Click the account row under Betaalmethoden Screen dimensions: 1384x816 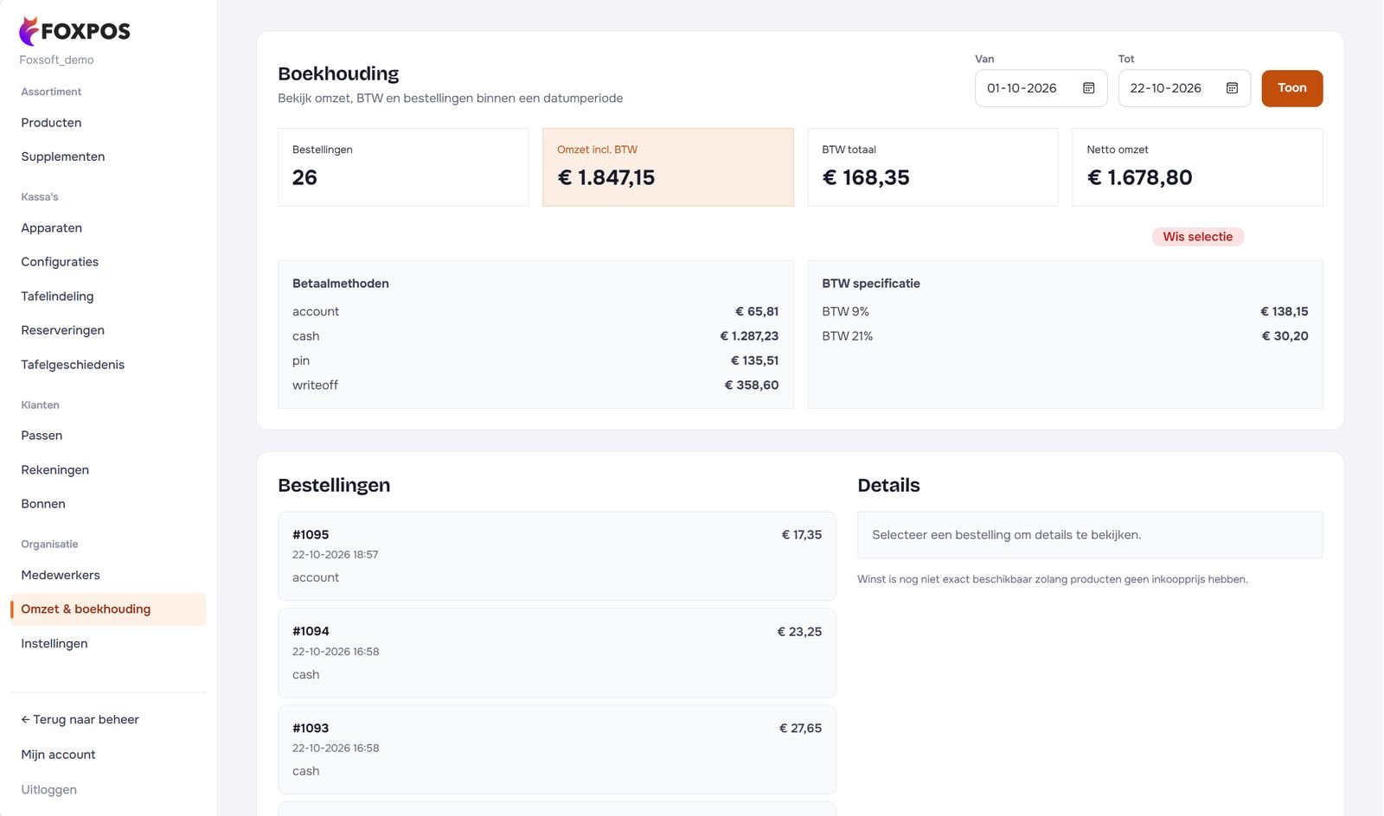(535, 311)
